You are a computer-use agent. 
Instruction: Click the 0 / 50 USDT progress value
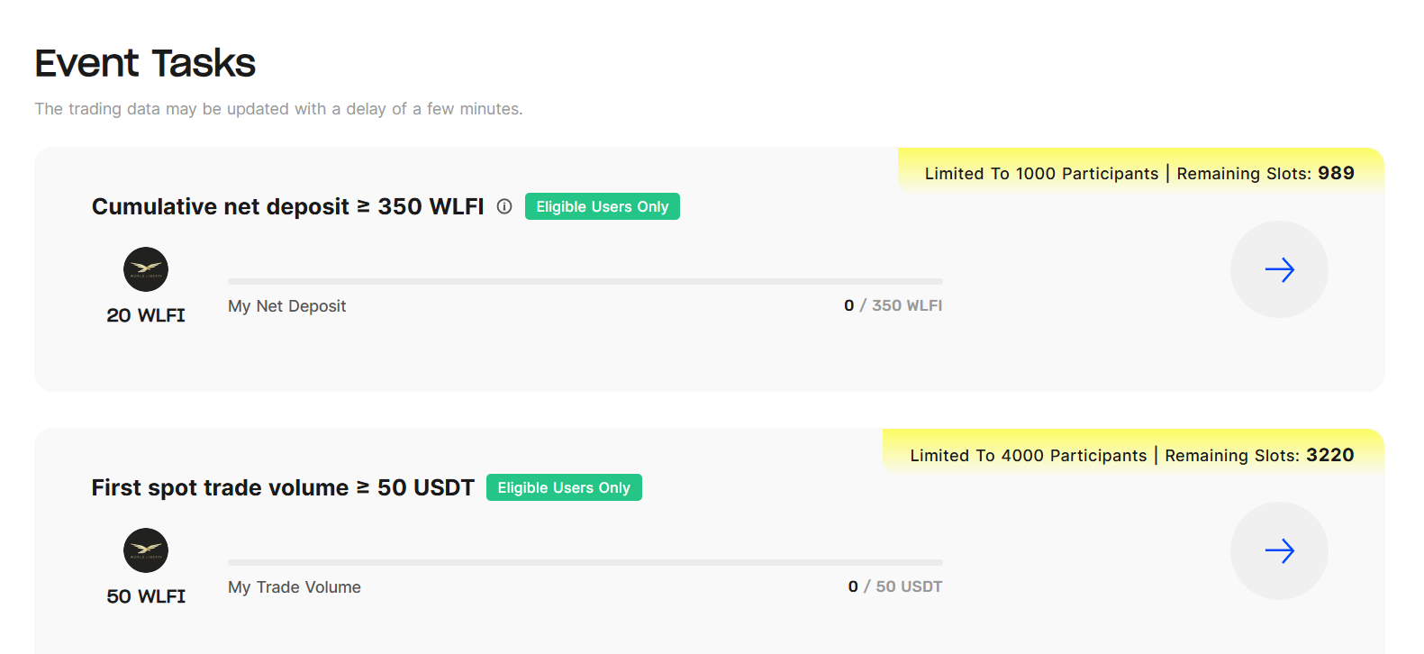pos(894,586)
